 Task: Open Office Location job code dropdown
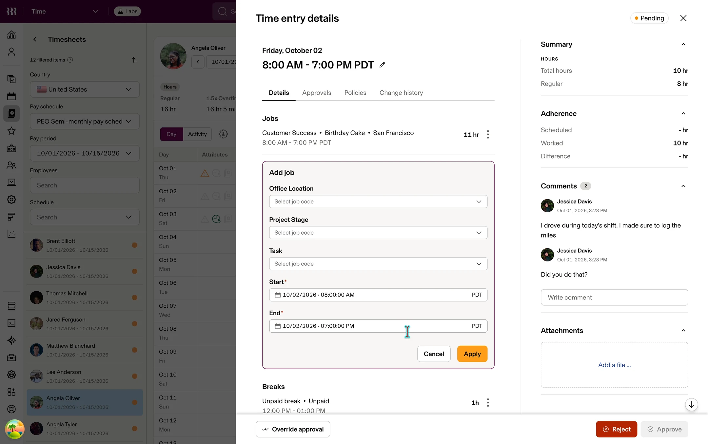click(x=378, y=202)
